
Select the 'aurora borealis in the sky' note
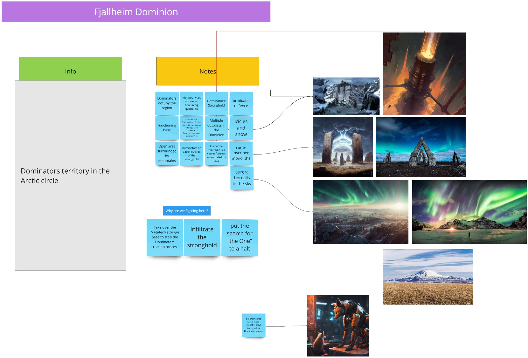pos(242,178)
